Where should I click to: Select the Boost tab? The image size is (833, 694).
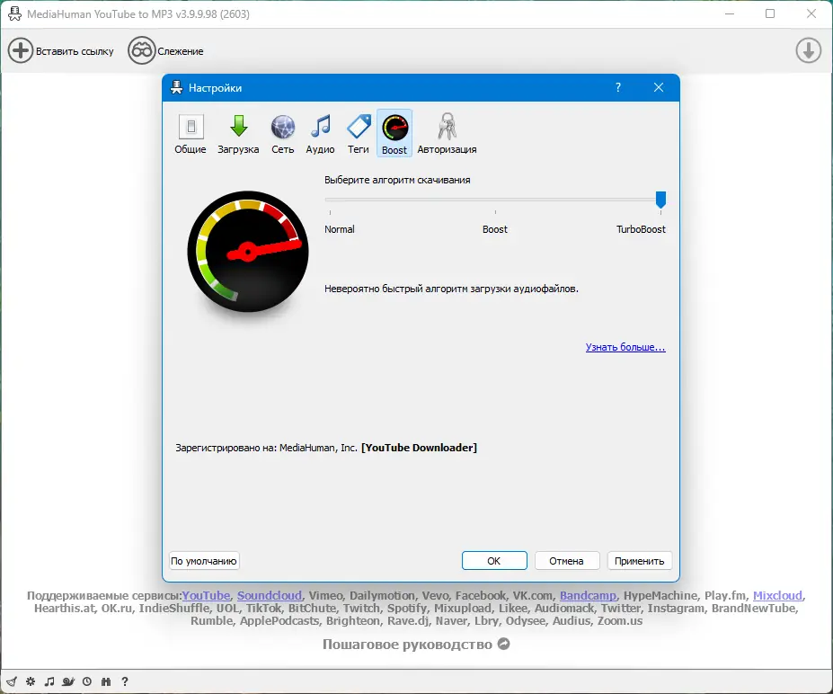pyautogui.click(x=394, y=133)
